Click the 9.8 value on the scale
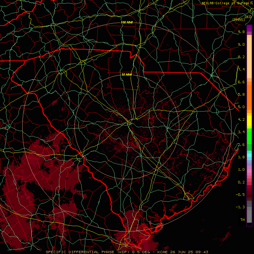 coord(241,32)
